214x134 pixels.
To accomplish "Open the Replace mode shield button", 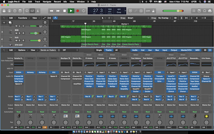I will click(x=130, y=11).
